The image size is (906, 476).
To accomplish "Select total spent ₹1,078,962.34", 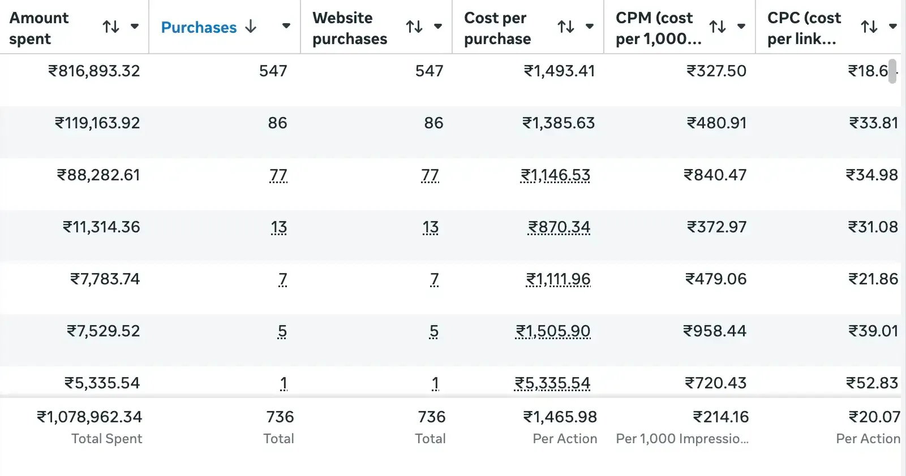I will click(x=89, y=417).
